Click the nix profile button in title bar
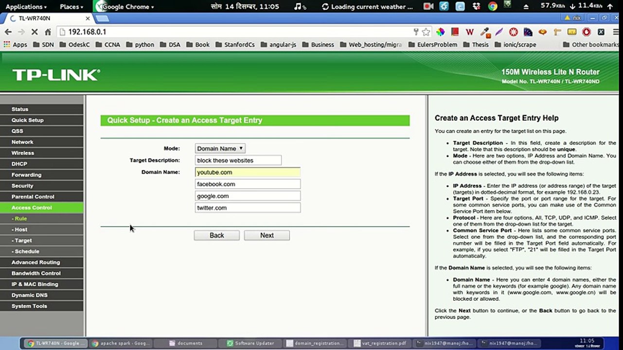This screenshot has width=623, height=350. (x=573, y=17)
